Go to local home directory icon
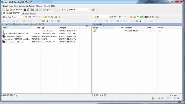The image size is (185, 104). point(52,17)
